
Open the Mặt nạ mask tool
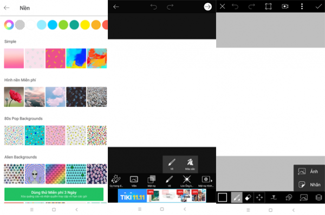pyautogui.click(x=152, y=181)
